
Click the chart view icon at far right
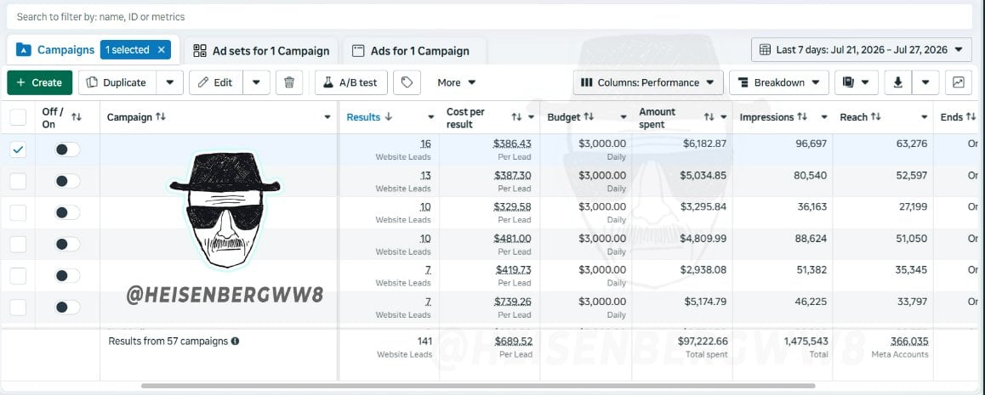tap(959, 82)
